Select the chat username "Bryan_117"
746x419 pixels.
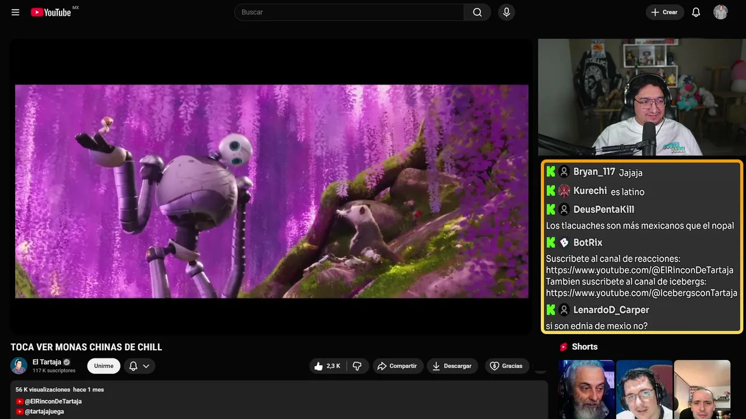pyautogui.click(x=594, y=172)
